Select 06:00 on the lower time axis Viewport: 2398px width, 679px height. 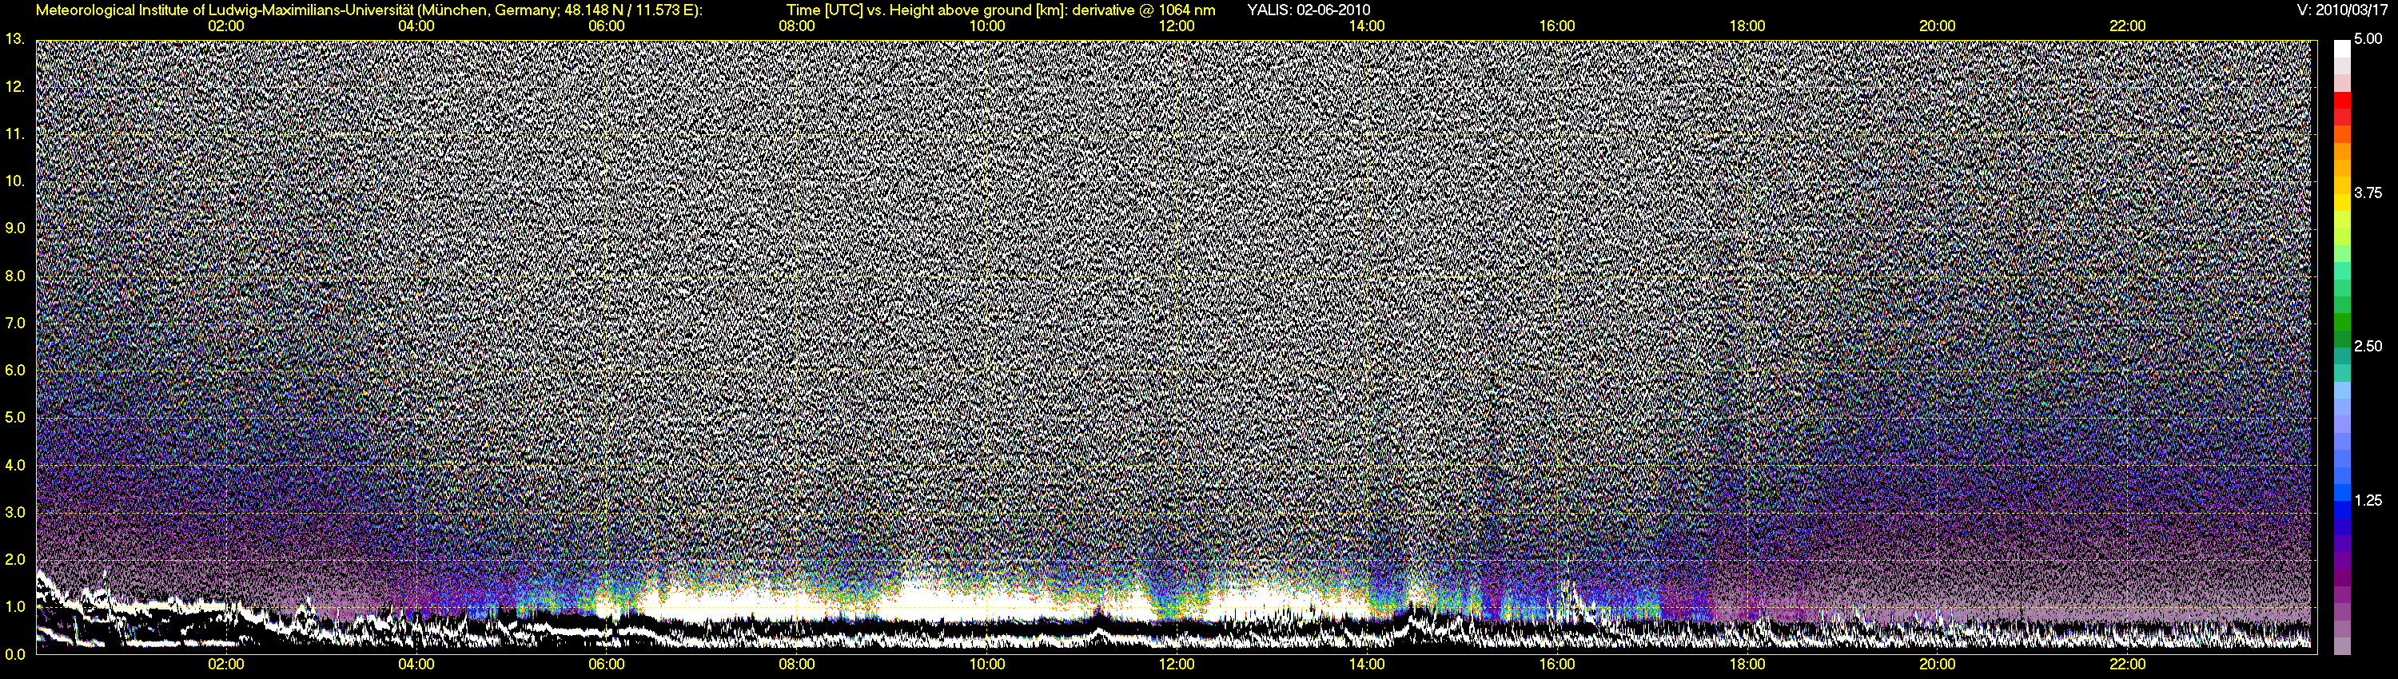click(606, 665)
